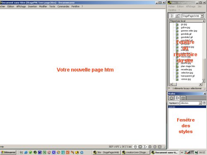Switch to creation1ere taskbar button

pyautogui.click(x=136, y=153)
